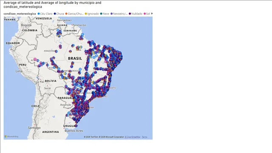Open the map Terms link
This screenshot has width=272, height=153.
pyautogui.click(x=144, y=137)
